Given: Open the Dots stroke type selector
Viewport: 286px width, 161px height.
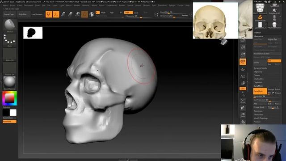Looking at the screenshot, I should pos(10,40).
